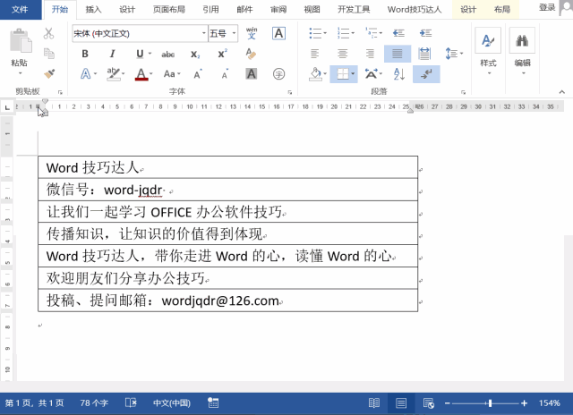Click the Clear Formatting eraser icon
Viewport: 573px width, 415px height.
click(x=251, y=54)
